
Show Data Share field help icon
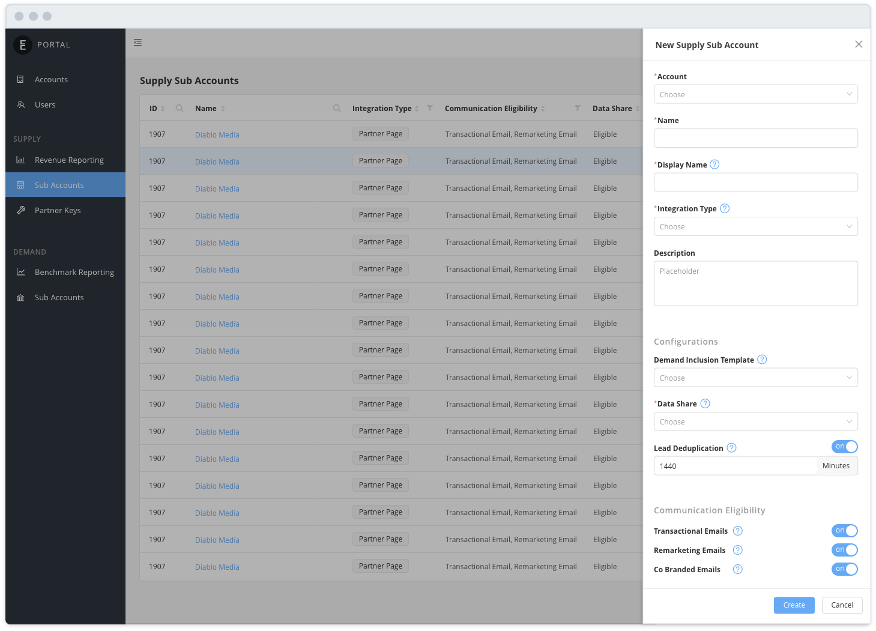pos(705,403)
